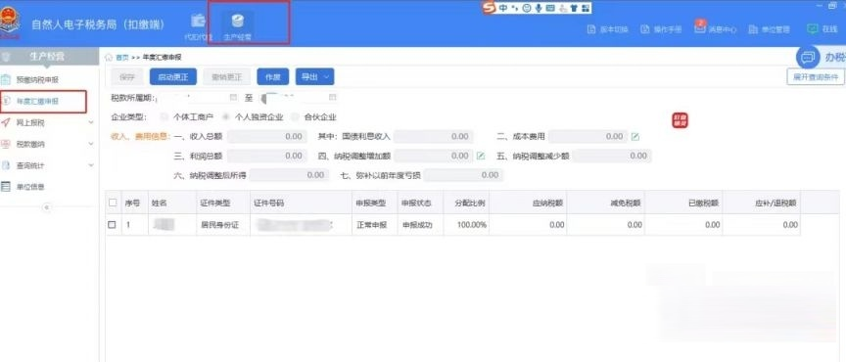The height and width of the screenshot is (362, 846).
Task: Click the 启动更正 button
Action: (x=172, y=76)
